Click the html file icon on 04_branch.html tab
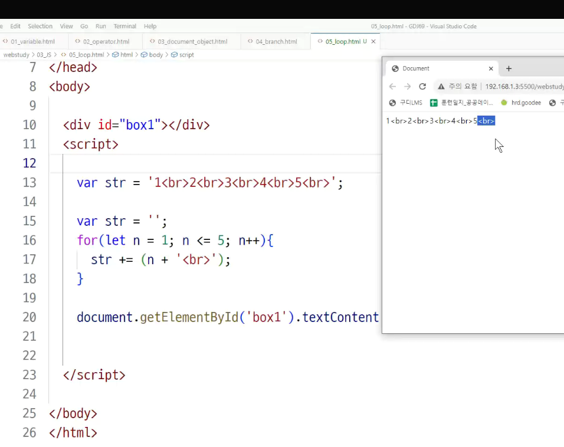The height and width of the screenshot is (447, 564). pyautogui.click(x=250, y=41)
